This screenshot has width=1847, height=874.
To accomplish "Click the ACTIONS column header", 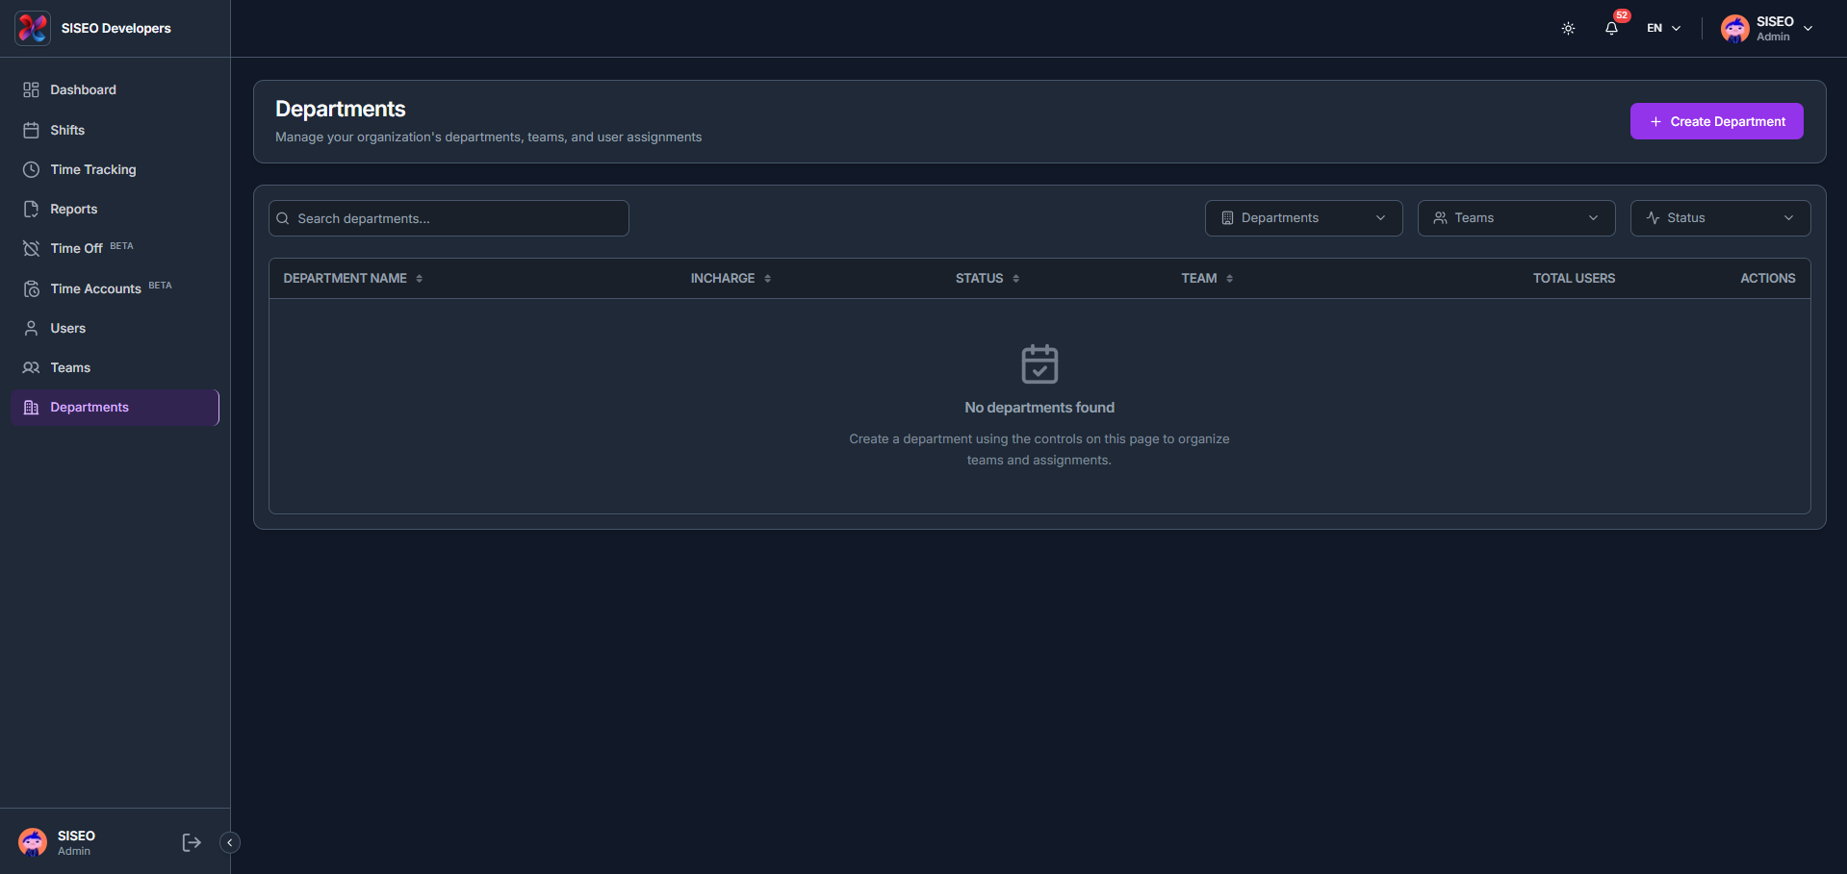I will (1767, 278).
